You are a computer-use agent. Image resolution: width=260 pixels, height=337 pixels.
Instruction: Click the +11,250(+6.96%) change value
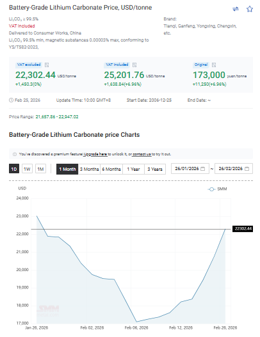[x=209, y=84]
